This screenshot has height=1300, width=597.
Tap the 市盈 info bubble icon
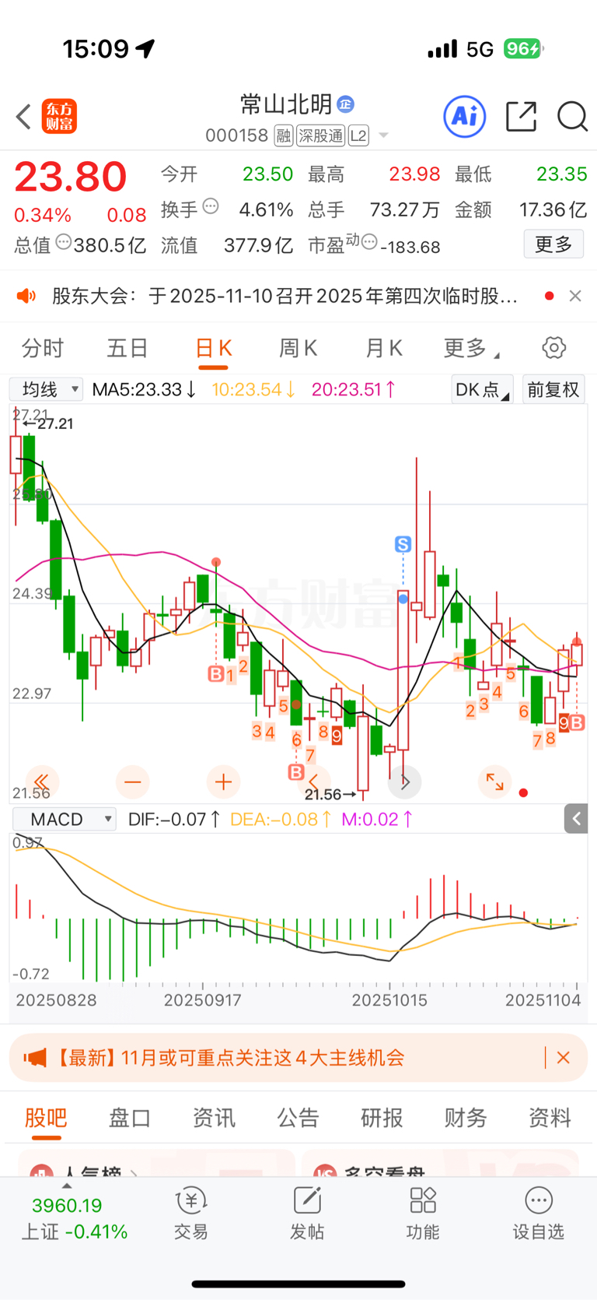click(x=370, y=242)
